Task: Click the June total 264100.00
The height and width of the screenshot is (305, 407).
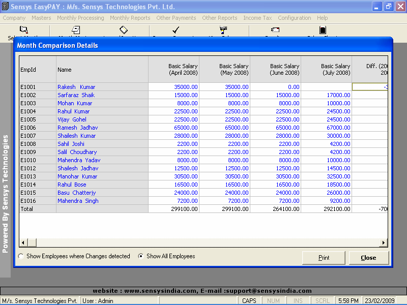Action: click(276, 209)
